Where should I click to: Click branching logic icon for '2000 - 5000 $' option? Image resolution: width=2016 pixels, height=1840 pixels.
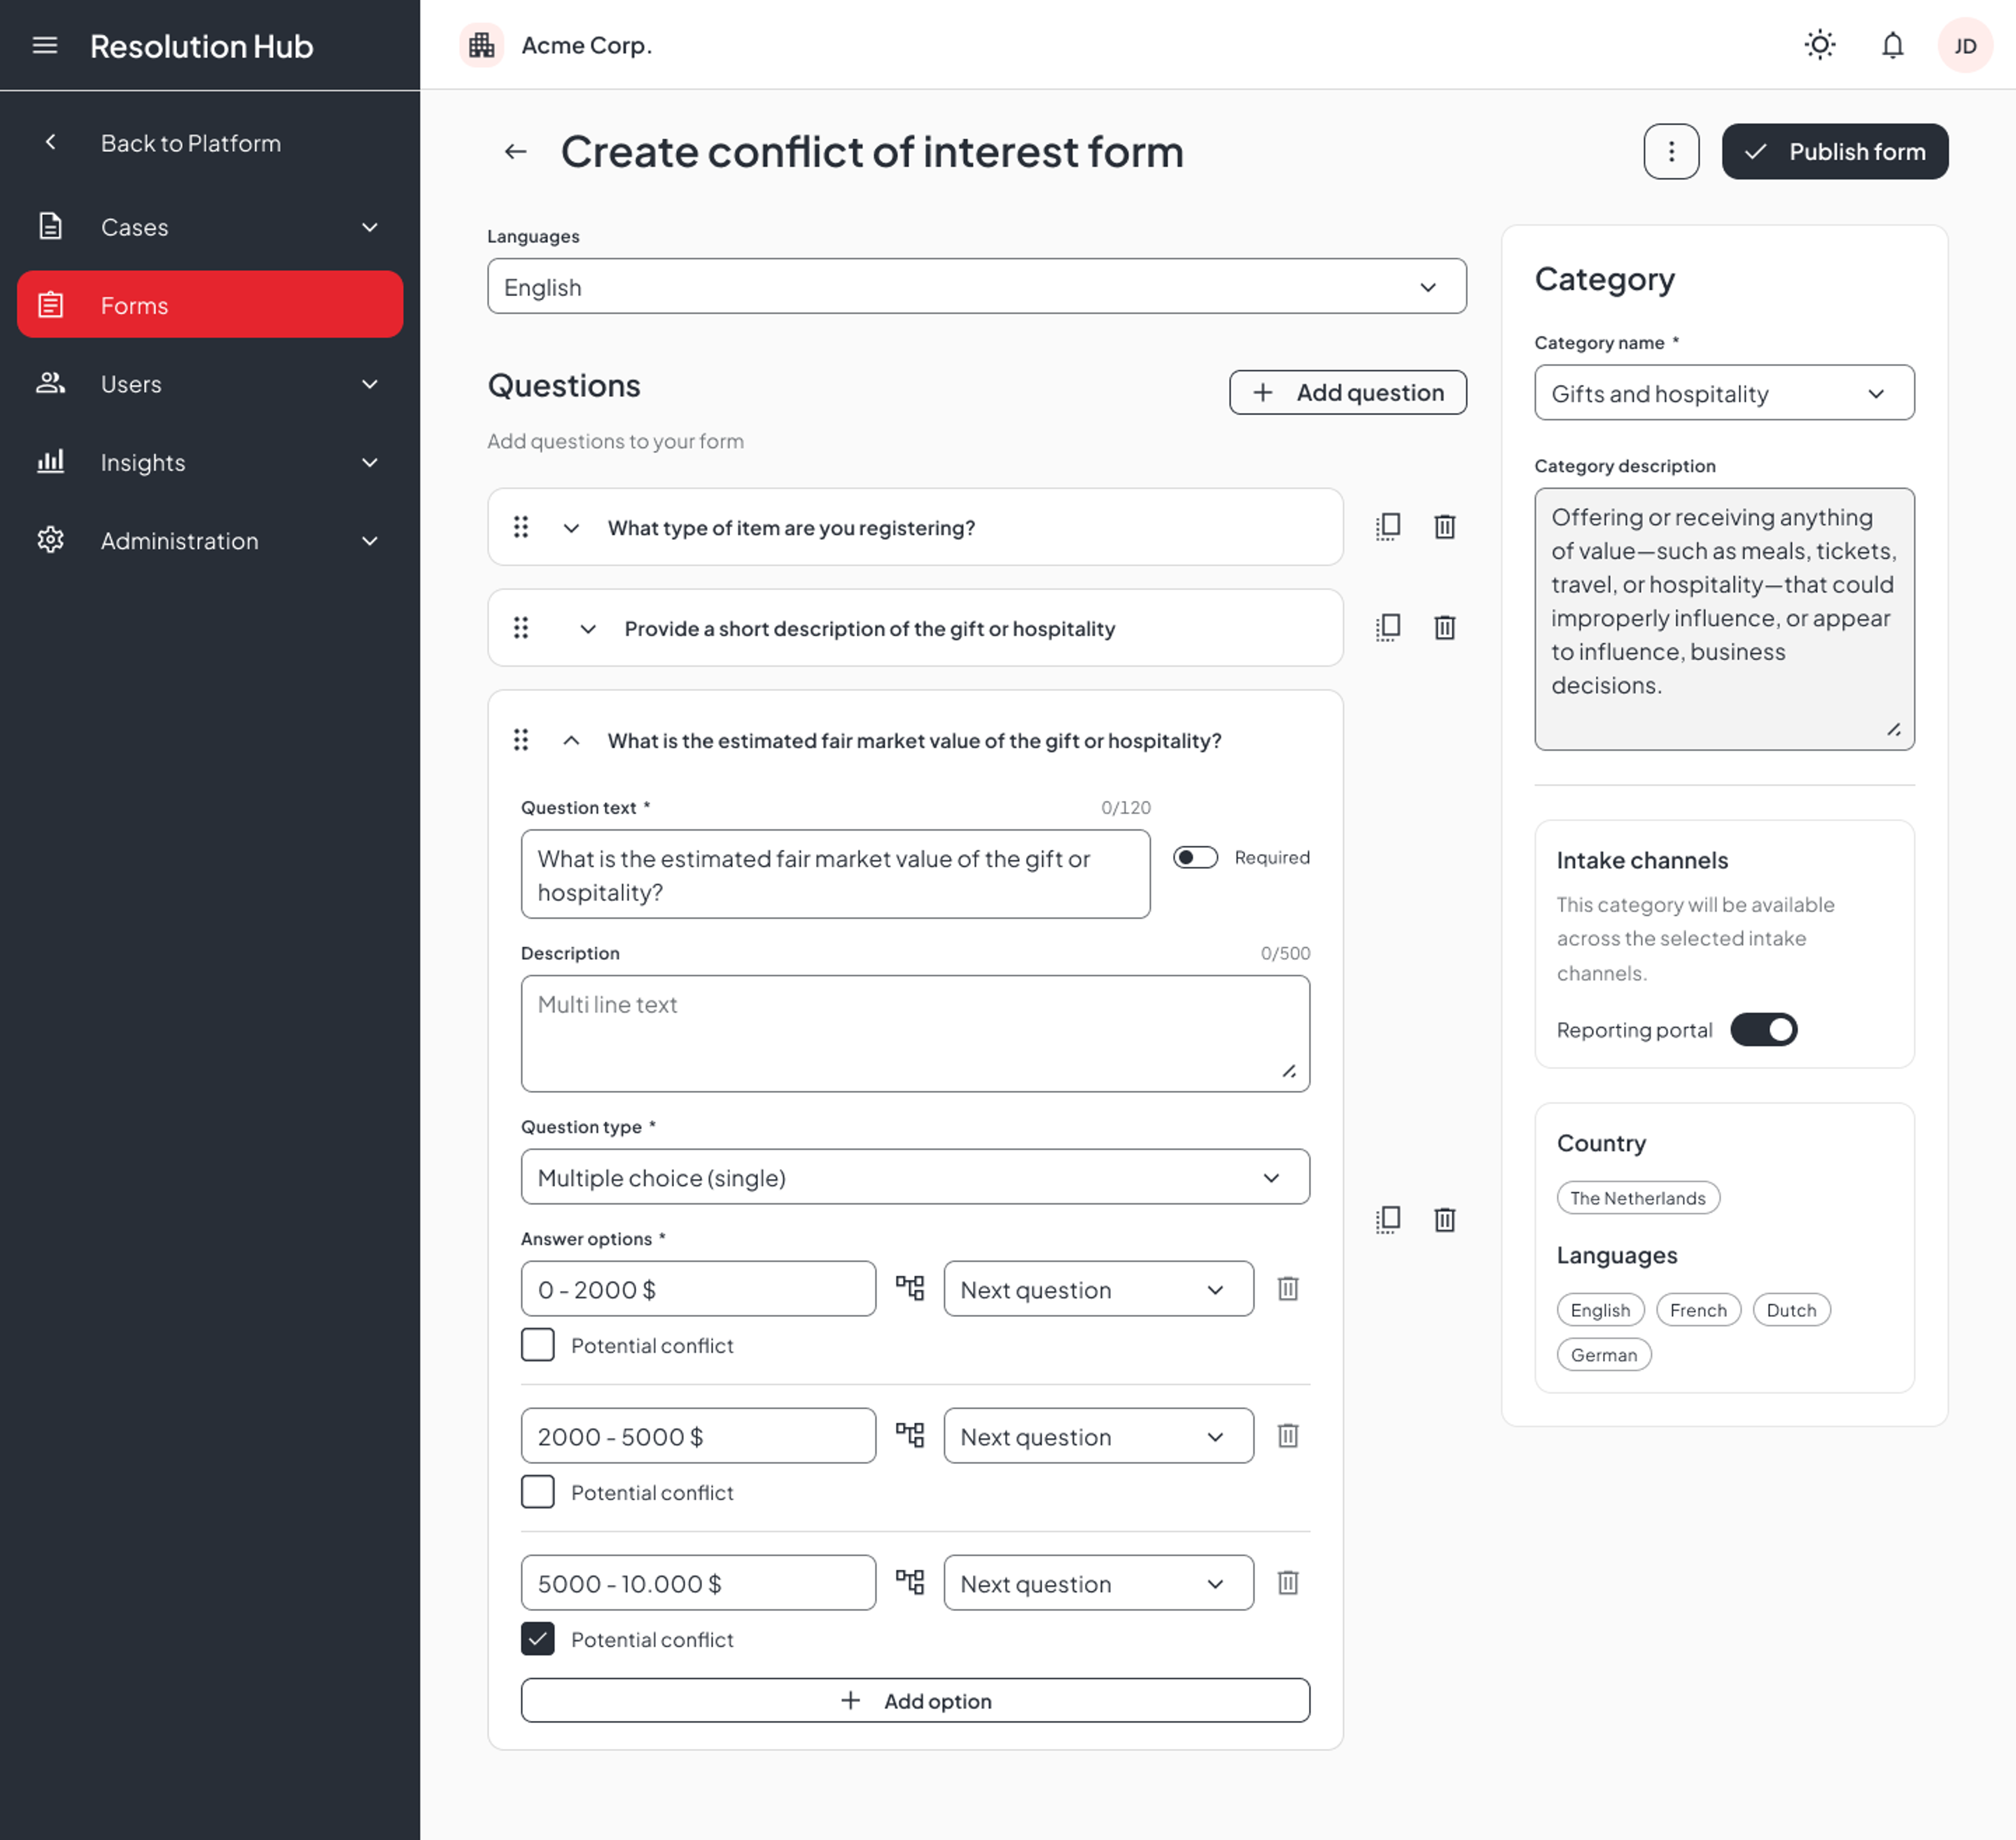coord(910,1435)
